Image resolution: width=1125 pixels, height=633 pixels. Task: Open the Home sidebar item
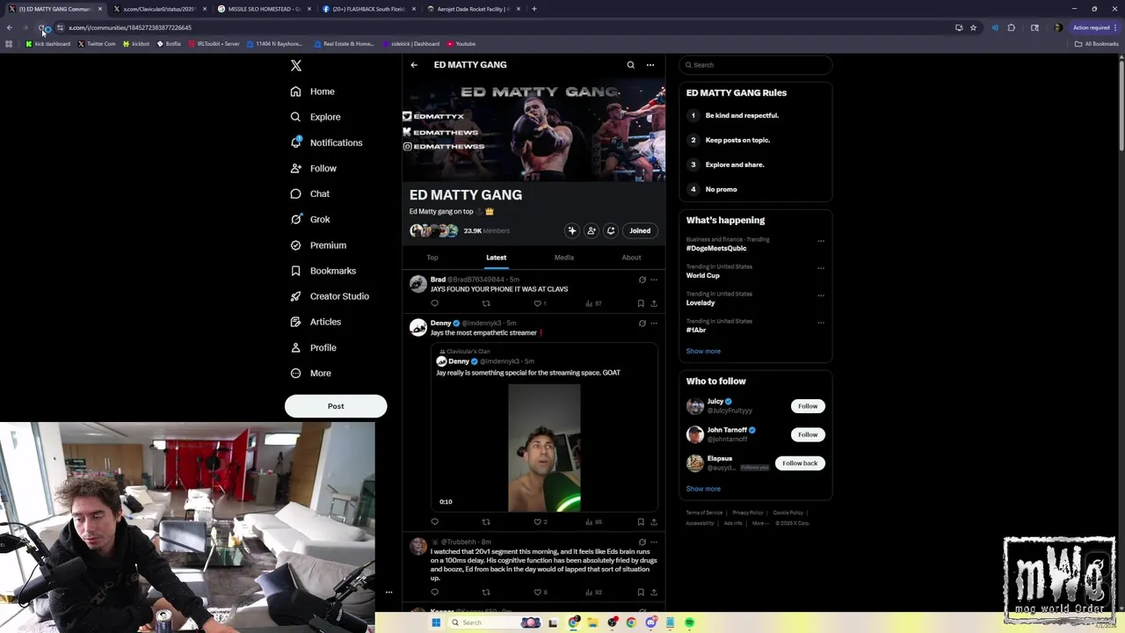pyautogui.click(x=314, y=91)
